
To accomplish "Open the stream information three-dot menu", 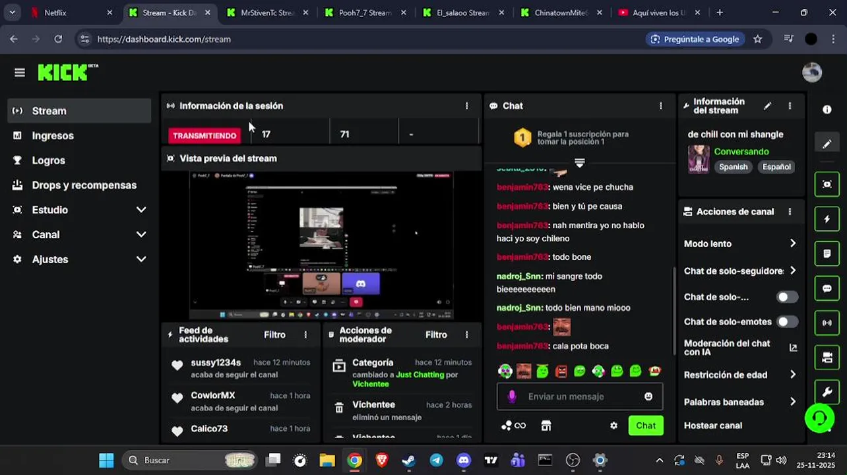I will click(790, 106).
